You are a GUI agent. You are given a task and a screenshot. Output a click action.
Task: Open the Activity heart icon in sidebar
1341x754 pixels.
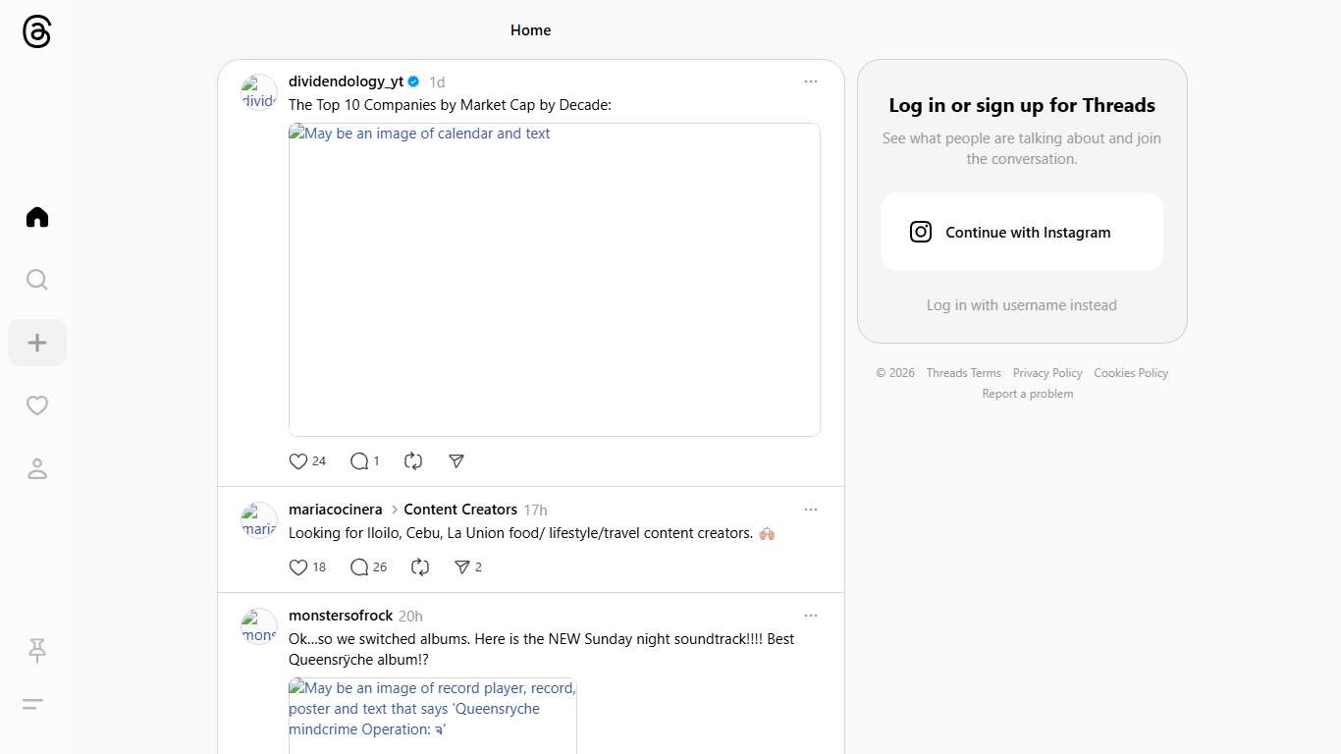tap(37, 405)
